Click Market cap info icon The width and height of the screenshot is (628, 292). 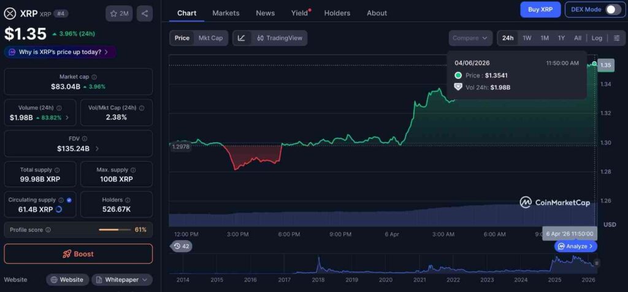(x=94, y=77)
